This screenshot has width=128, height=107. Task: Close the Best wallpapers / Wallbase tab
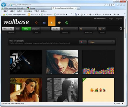pos(76,8)
